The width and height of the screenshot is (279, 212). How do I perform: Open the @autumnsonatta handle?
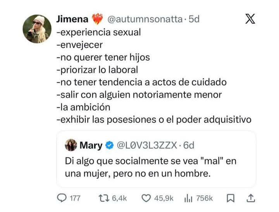pos(144,19)
